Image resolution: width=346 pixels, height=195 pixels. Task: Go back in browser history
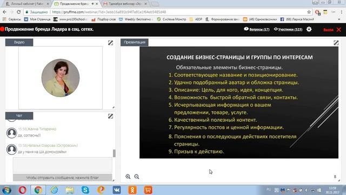(x=5, y=12)
